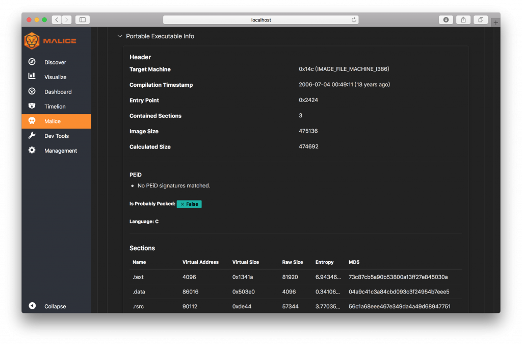Image resolution: width=522 pixels, height=344 pixels.
Task: Click the Entropy column header
Action: click(x=325, y=262)
